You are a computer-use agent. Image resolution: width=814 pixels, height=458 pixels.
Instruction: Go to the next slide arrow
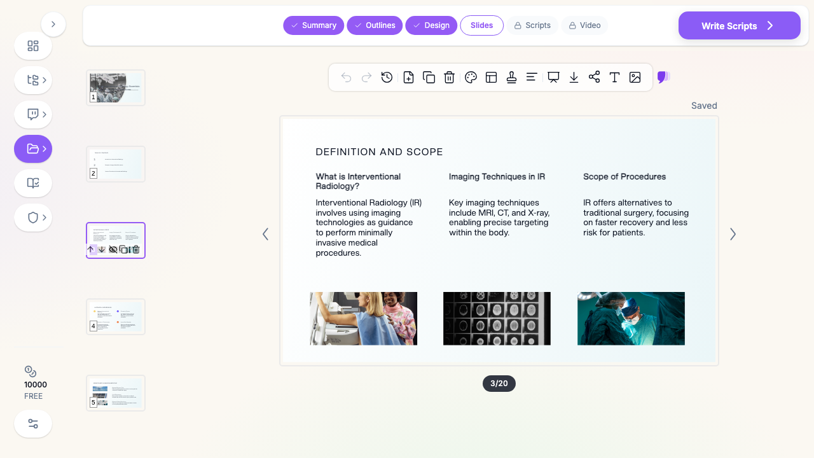733,234
